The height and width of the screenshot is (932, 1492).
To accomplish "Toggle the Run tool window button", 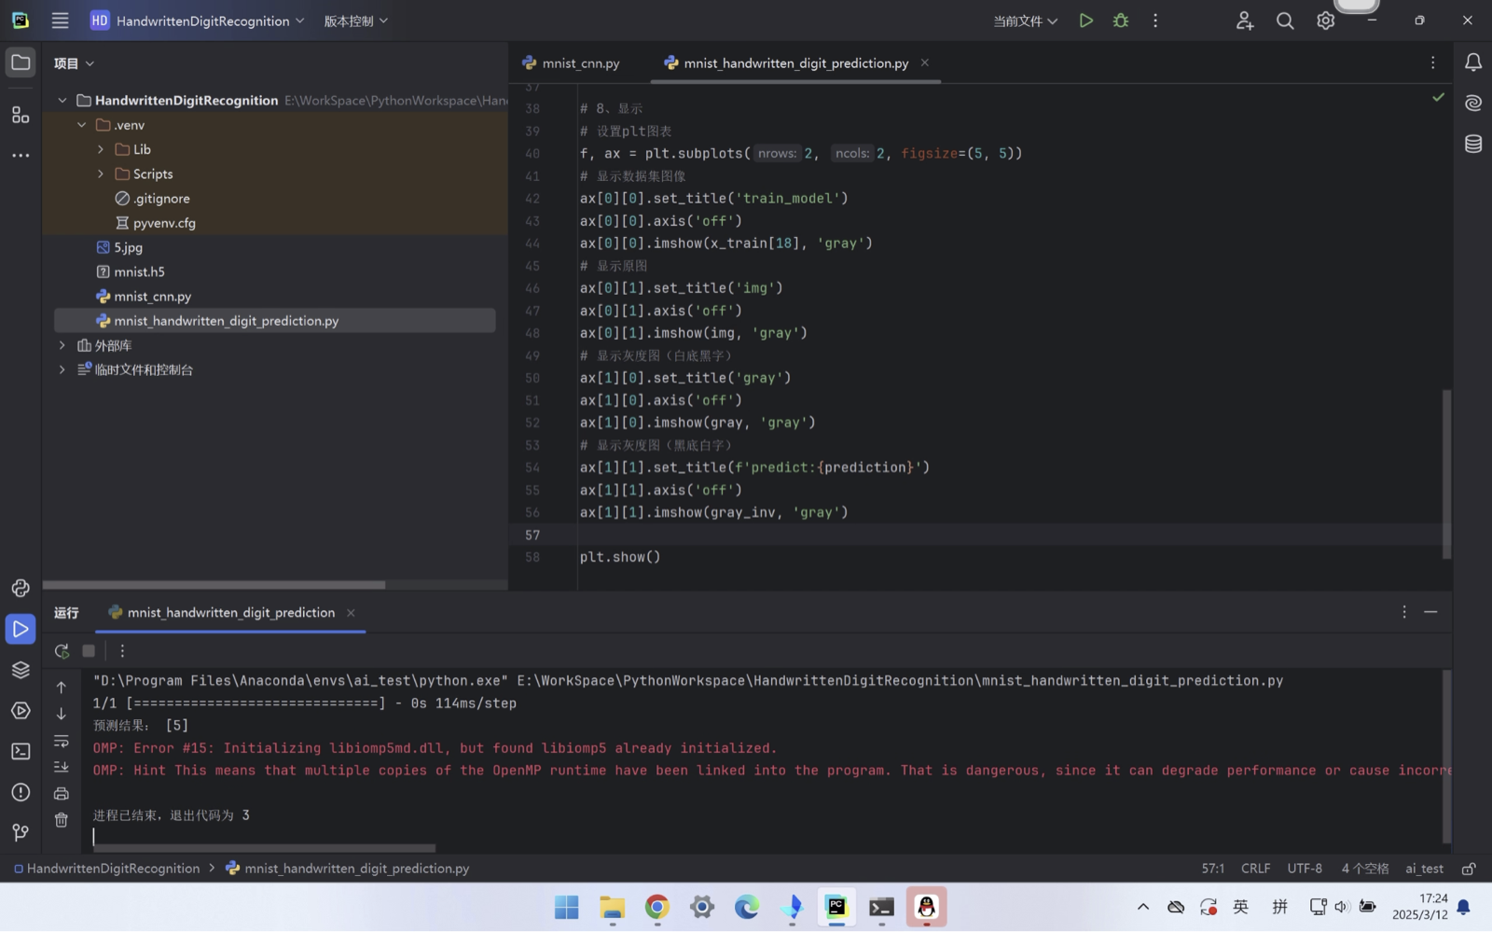I will tap(21, 629).
